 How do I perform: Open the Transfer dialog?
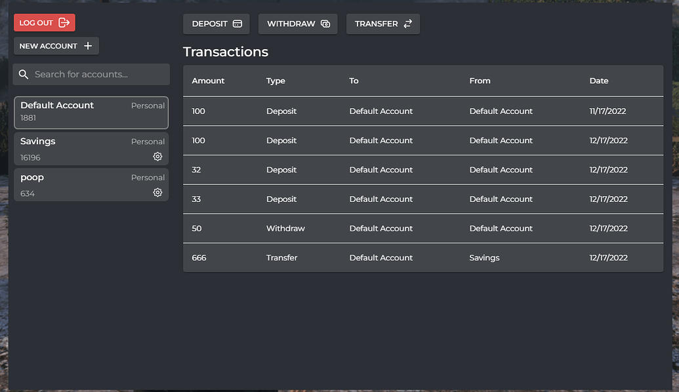tap(383, 24)
